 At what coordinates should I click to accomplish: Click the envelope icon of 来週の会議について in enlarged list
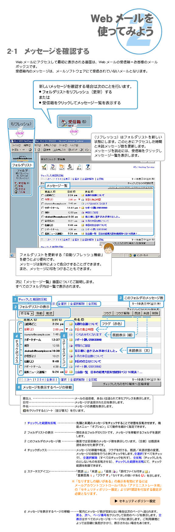point(71,324)
